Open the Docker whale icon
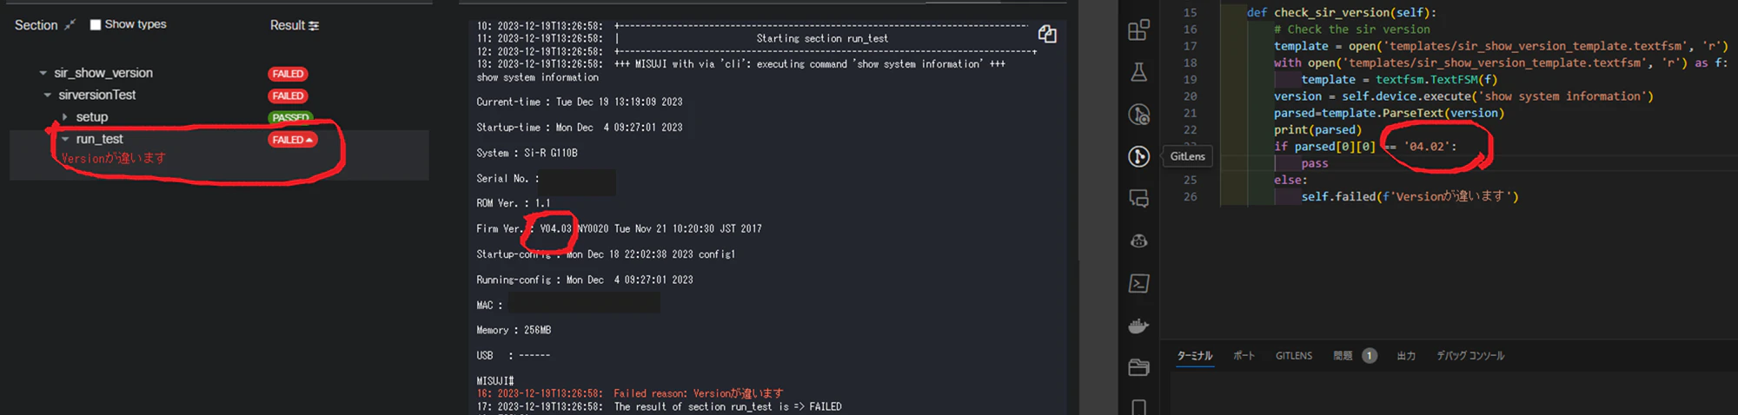The width and height of the screenshot is (1738, 415). tap(1138, 326)
